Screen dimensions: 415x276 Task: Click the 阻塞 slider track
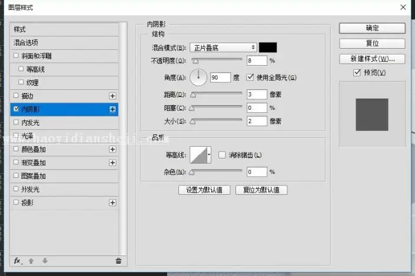pyautogui.click(x=217, y=106)
